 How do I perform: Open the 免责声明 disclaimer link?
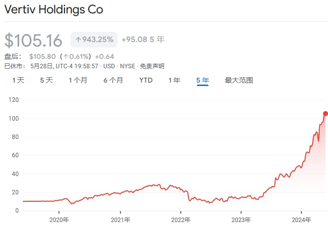pyautogui.click(x=152, y=66)
